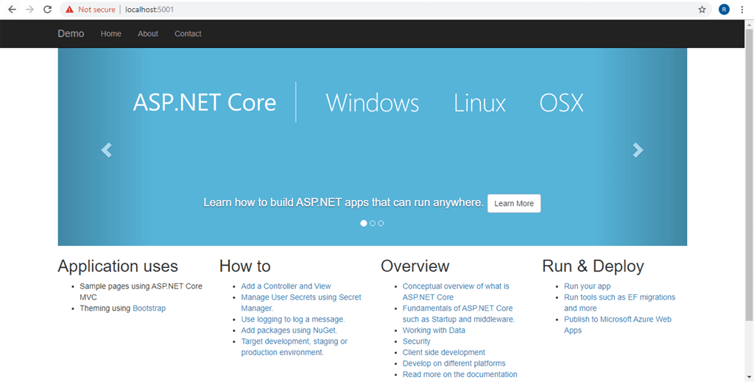754x382 pixels.
Task: Click the Demo brand link
Action: (71, 34)
